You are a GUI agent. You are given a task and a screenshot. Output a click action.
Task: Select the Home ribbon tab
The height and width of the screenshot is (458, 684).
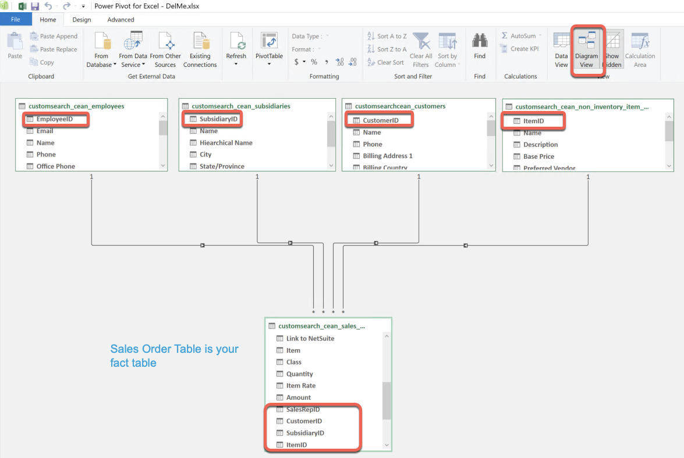tap(48, 20)
